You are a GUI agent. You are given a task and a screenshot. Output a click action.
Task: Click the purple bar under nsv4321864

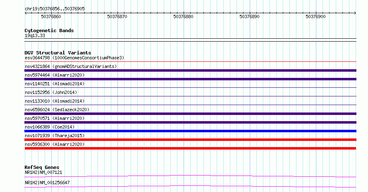pyautogui.click(x=191, y=70)
